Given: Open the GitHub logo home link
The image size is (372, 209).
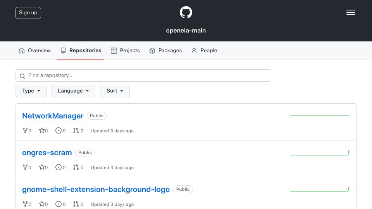Looking at the screenshot, I should (x=186, y=12).
